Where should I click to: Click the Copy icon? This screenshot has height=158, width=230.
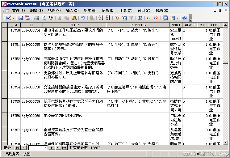coord(67,18)
